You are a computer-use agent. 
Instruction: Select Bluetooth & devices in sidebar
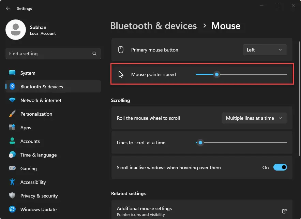53,87
